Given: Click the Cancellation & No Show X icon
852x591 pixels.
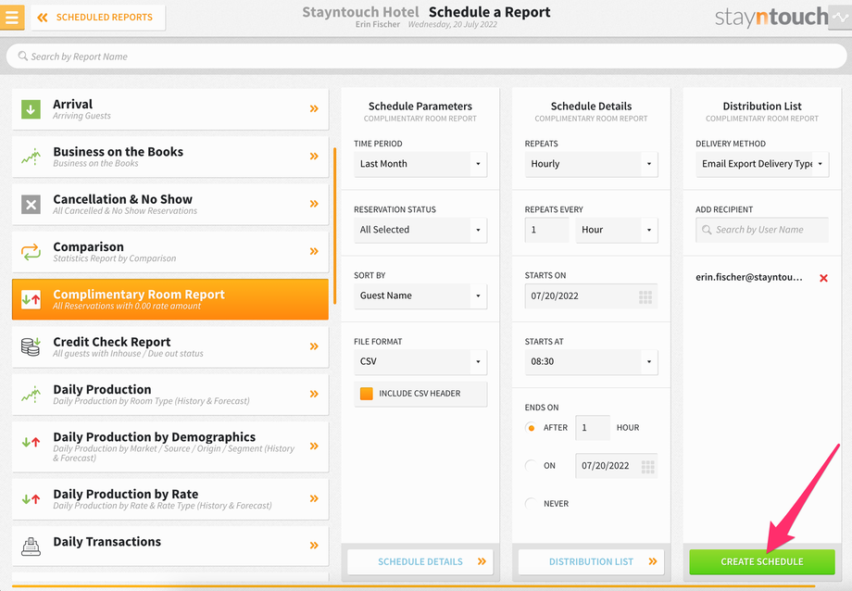Looking at the screenshot, I should click(x=31, y=205).
